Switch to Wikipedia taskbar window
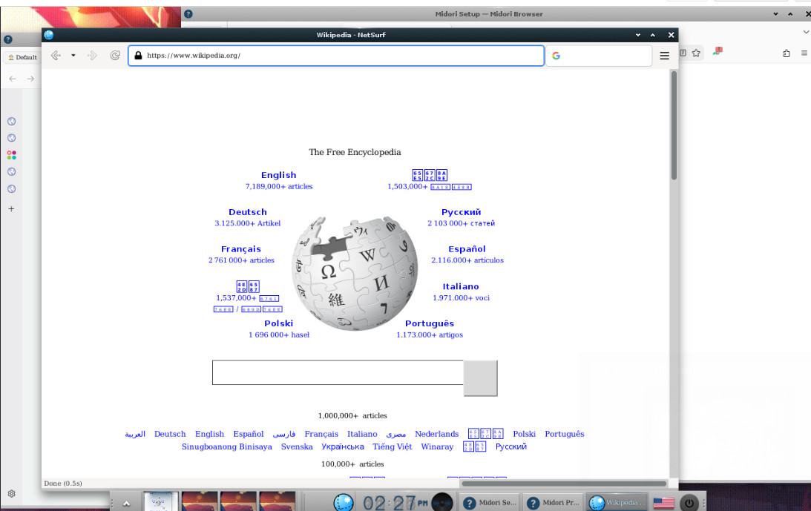This screenshot has height=511, width=811. (x=617, y=502)
